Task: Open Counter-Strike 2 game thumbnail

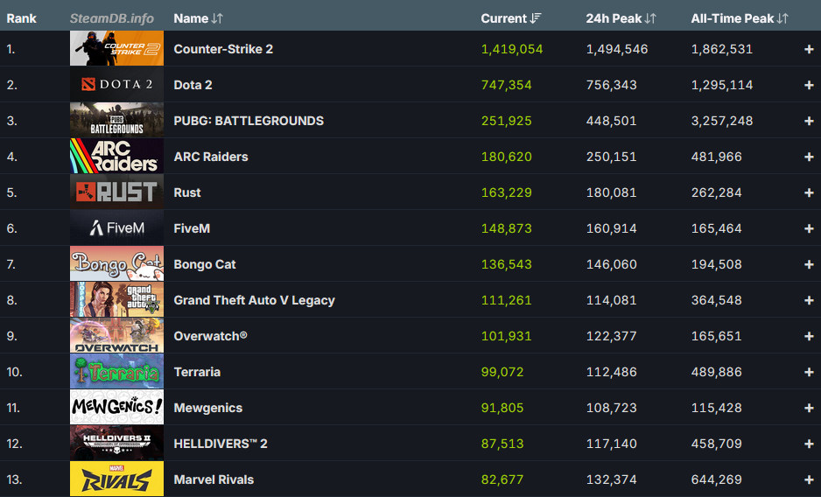Action: (x=116, y=48)
